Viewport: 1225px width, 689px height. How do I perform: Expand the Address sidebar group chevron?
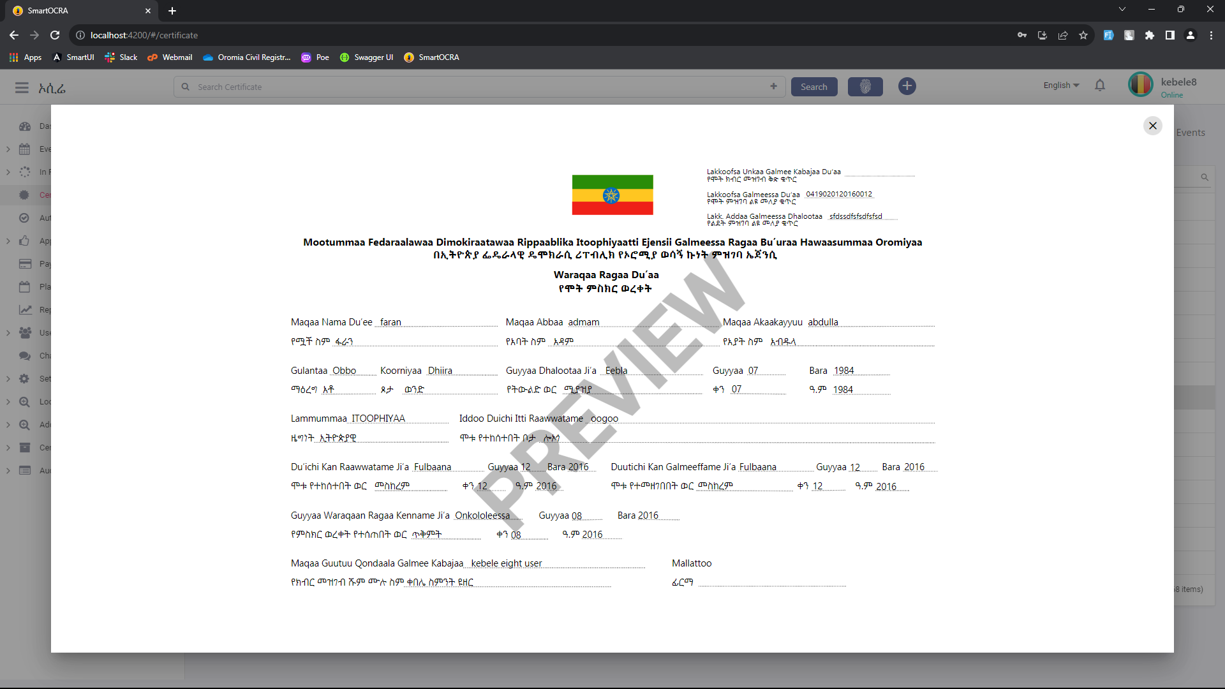tap(8, 425)
